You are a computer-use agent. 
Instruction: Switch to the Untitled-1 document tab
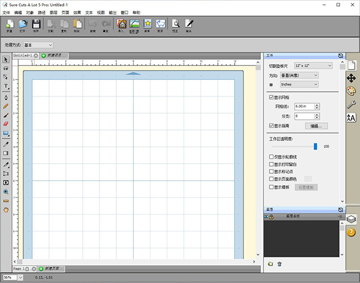tap(23, 55)
